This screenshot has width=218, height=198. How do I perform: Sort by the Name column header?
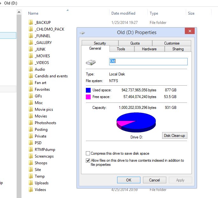33,13
